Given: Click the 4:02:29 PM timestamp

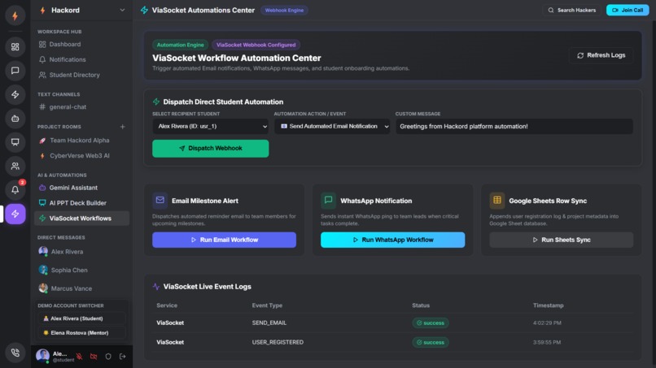Looking at the screenshot, I should [547, 323].
